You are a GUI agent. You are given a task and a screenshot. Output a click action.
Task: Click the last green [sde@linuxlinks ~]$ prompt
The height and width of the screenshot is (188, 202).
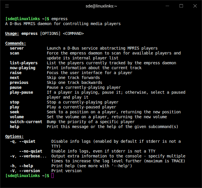pos(27,176)
